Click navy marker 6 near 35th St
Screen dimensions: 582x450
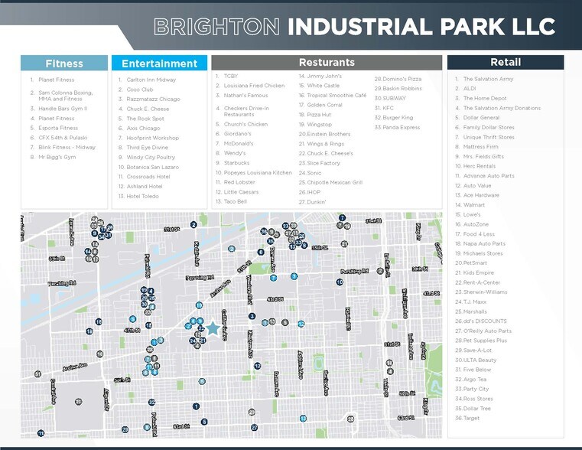pyautogui.click(x=261, y=252)
